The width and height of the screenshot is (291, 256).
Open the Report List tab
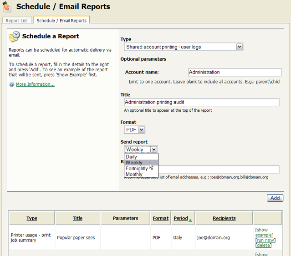[16, 21]
